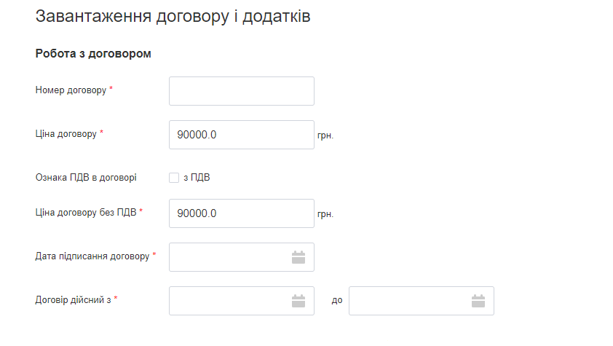The image size is (613, 346).
Task: Select the 'Ціна договору без ПДВ' input box
Action: (x=241, y=213)
